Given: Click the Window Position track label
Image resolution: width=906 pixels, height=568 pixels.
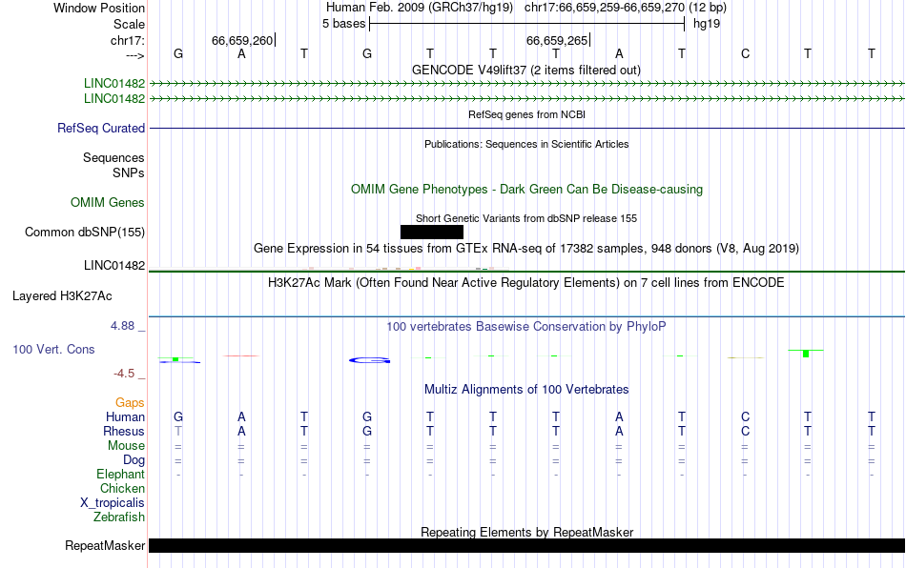Looking at the screenshot, I should tap(99, 8).
